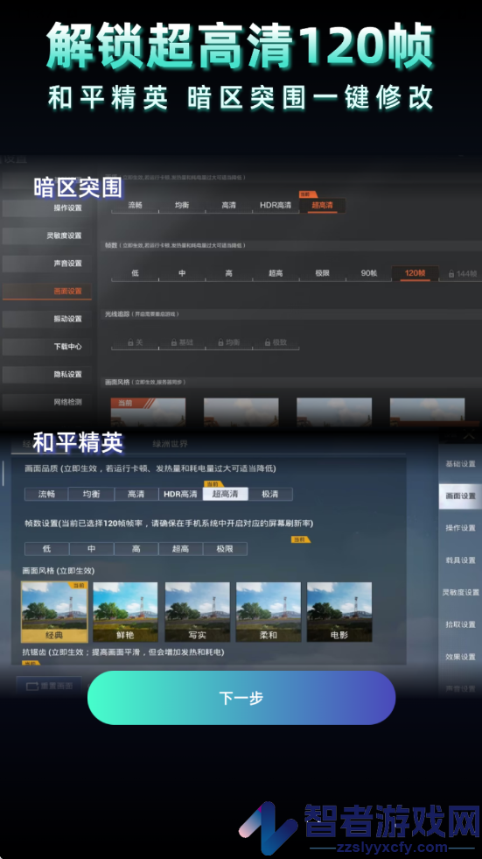Screen dimensions: 482x859
Task: Set 暗区突围 frame rate to 低
Action: coord(135,273)
